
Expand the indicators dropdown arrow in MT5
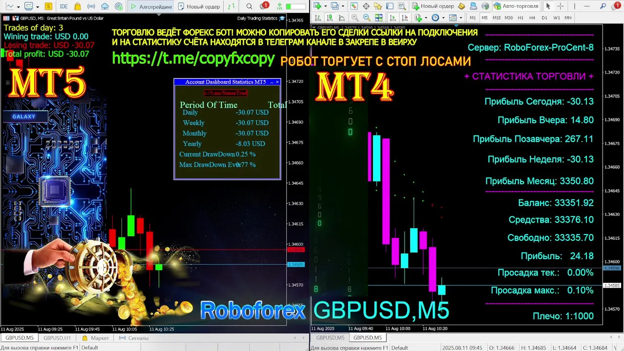click(x=38, y=7)
